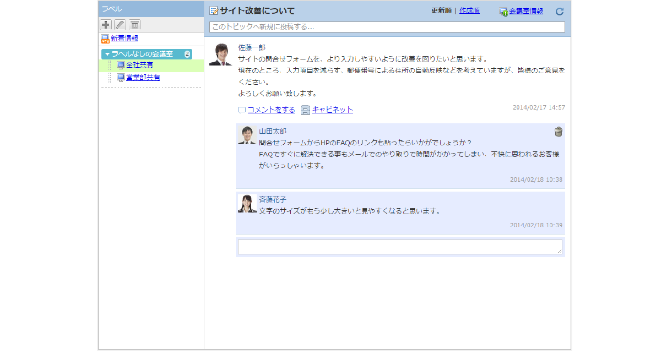669x351 pixels.
Task: Click 斉藤花子's avatar photo
Action: coord(247,204)
